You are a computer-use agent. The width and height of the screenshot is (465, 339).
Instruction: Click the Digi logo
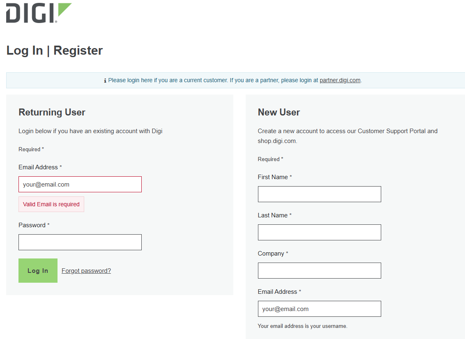click(x=39, y=13)
